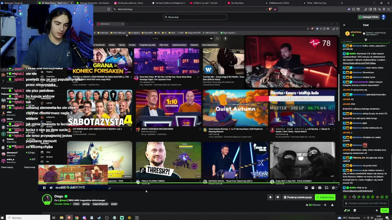
Task: Collapse the chat panel
Action: [x=344, y=25]
